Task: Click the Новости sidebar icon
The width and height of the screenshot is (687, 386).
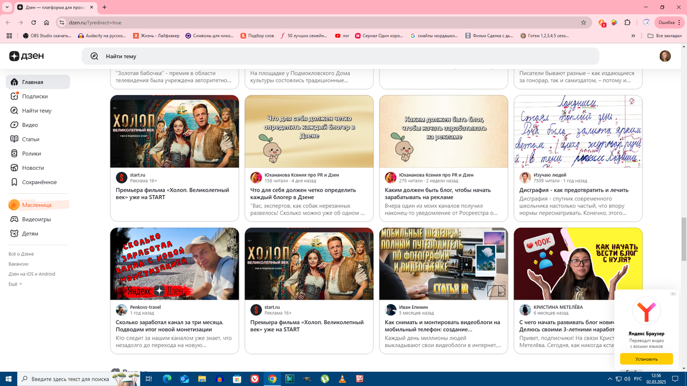Action: [15, 168]
